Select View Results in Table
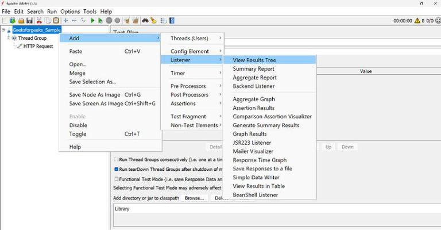Viewport: 441px width, 230px height. coord(269,186)
